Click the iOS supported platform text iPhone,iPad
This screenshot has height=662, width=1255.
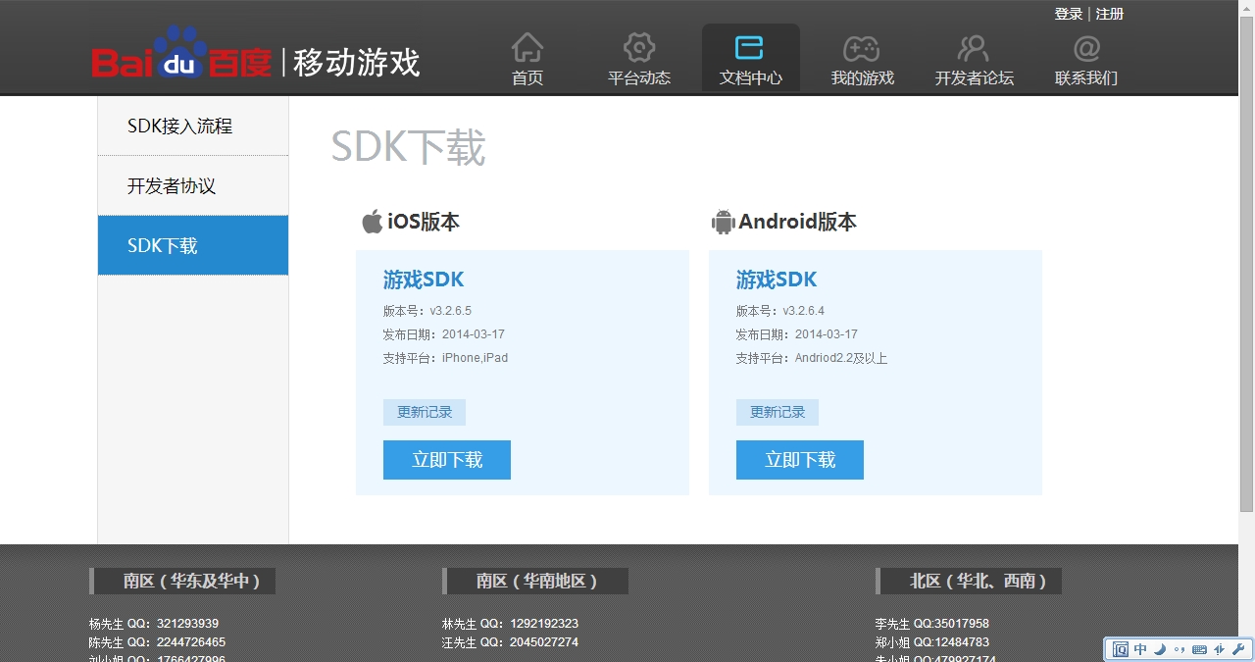coord(476,358)
